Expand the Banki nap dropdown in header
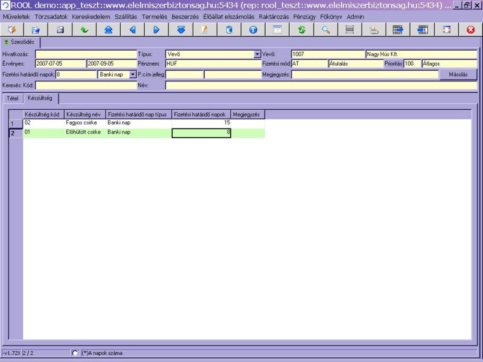Image resolution: width=483 pixels, height=362 pixels. 133,75
